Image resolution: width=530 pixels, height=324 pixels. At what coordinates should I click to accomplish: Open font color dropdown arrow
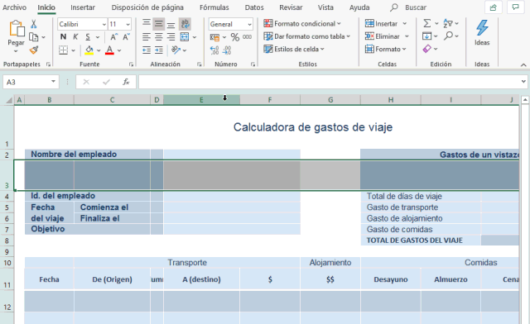[x=119, y=50]
